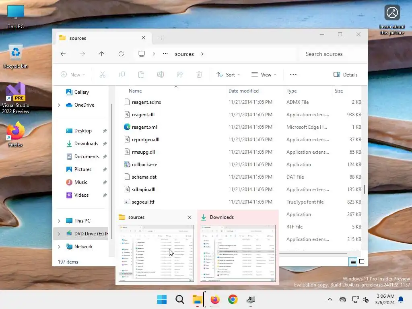Viewport: 412px width, 309px height.
Task: Show hidden path ellipsis in address bar
Action: point(165,54)
